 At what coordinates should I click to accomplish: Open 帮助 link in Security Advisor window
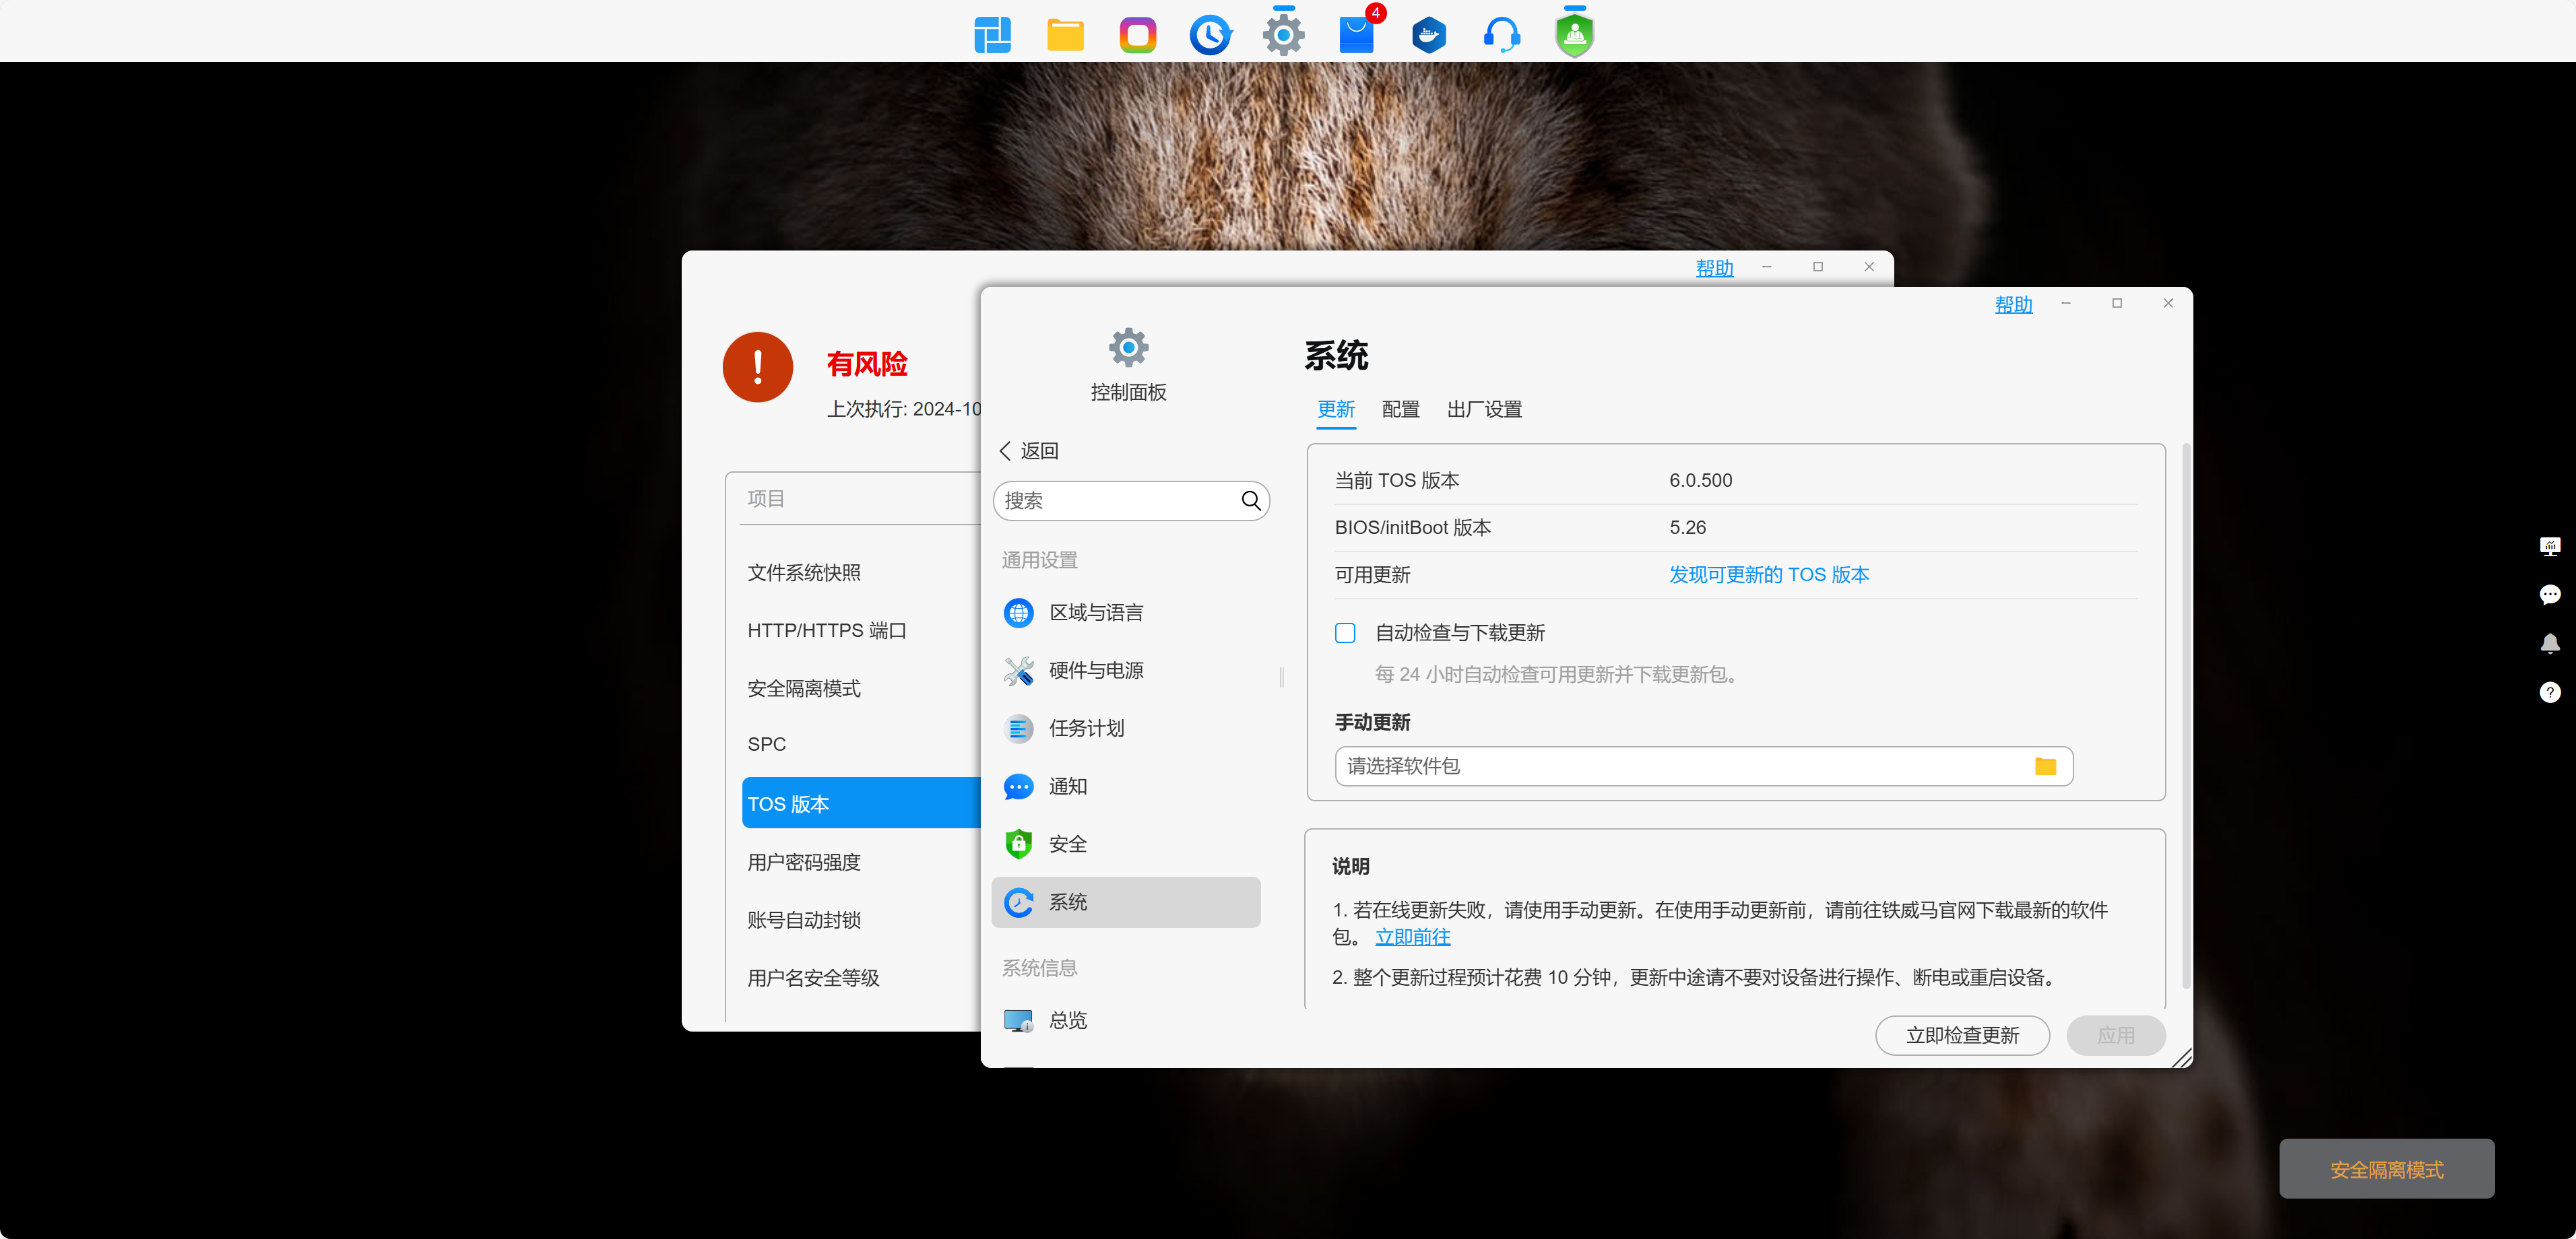point(1714,268)
